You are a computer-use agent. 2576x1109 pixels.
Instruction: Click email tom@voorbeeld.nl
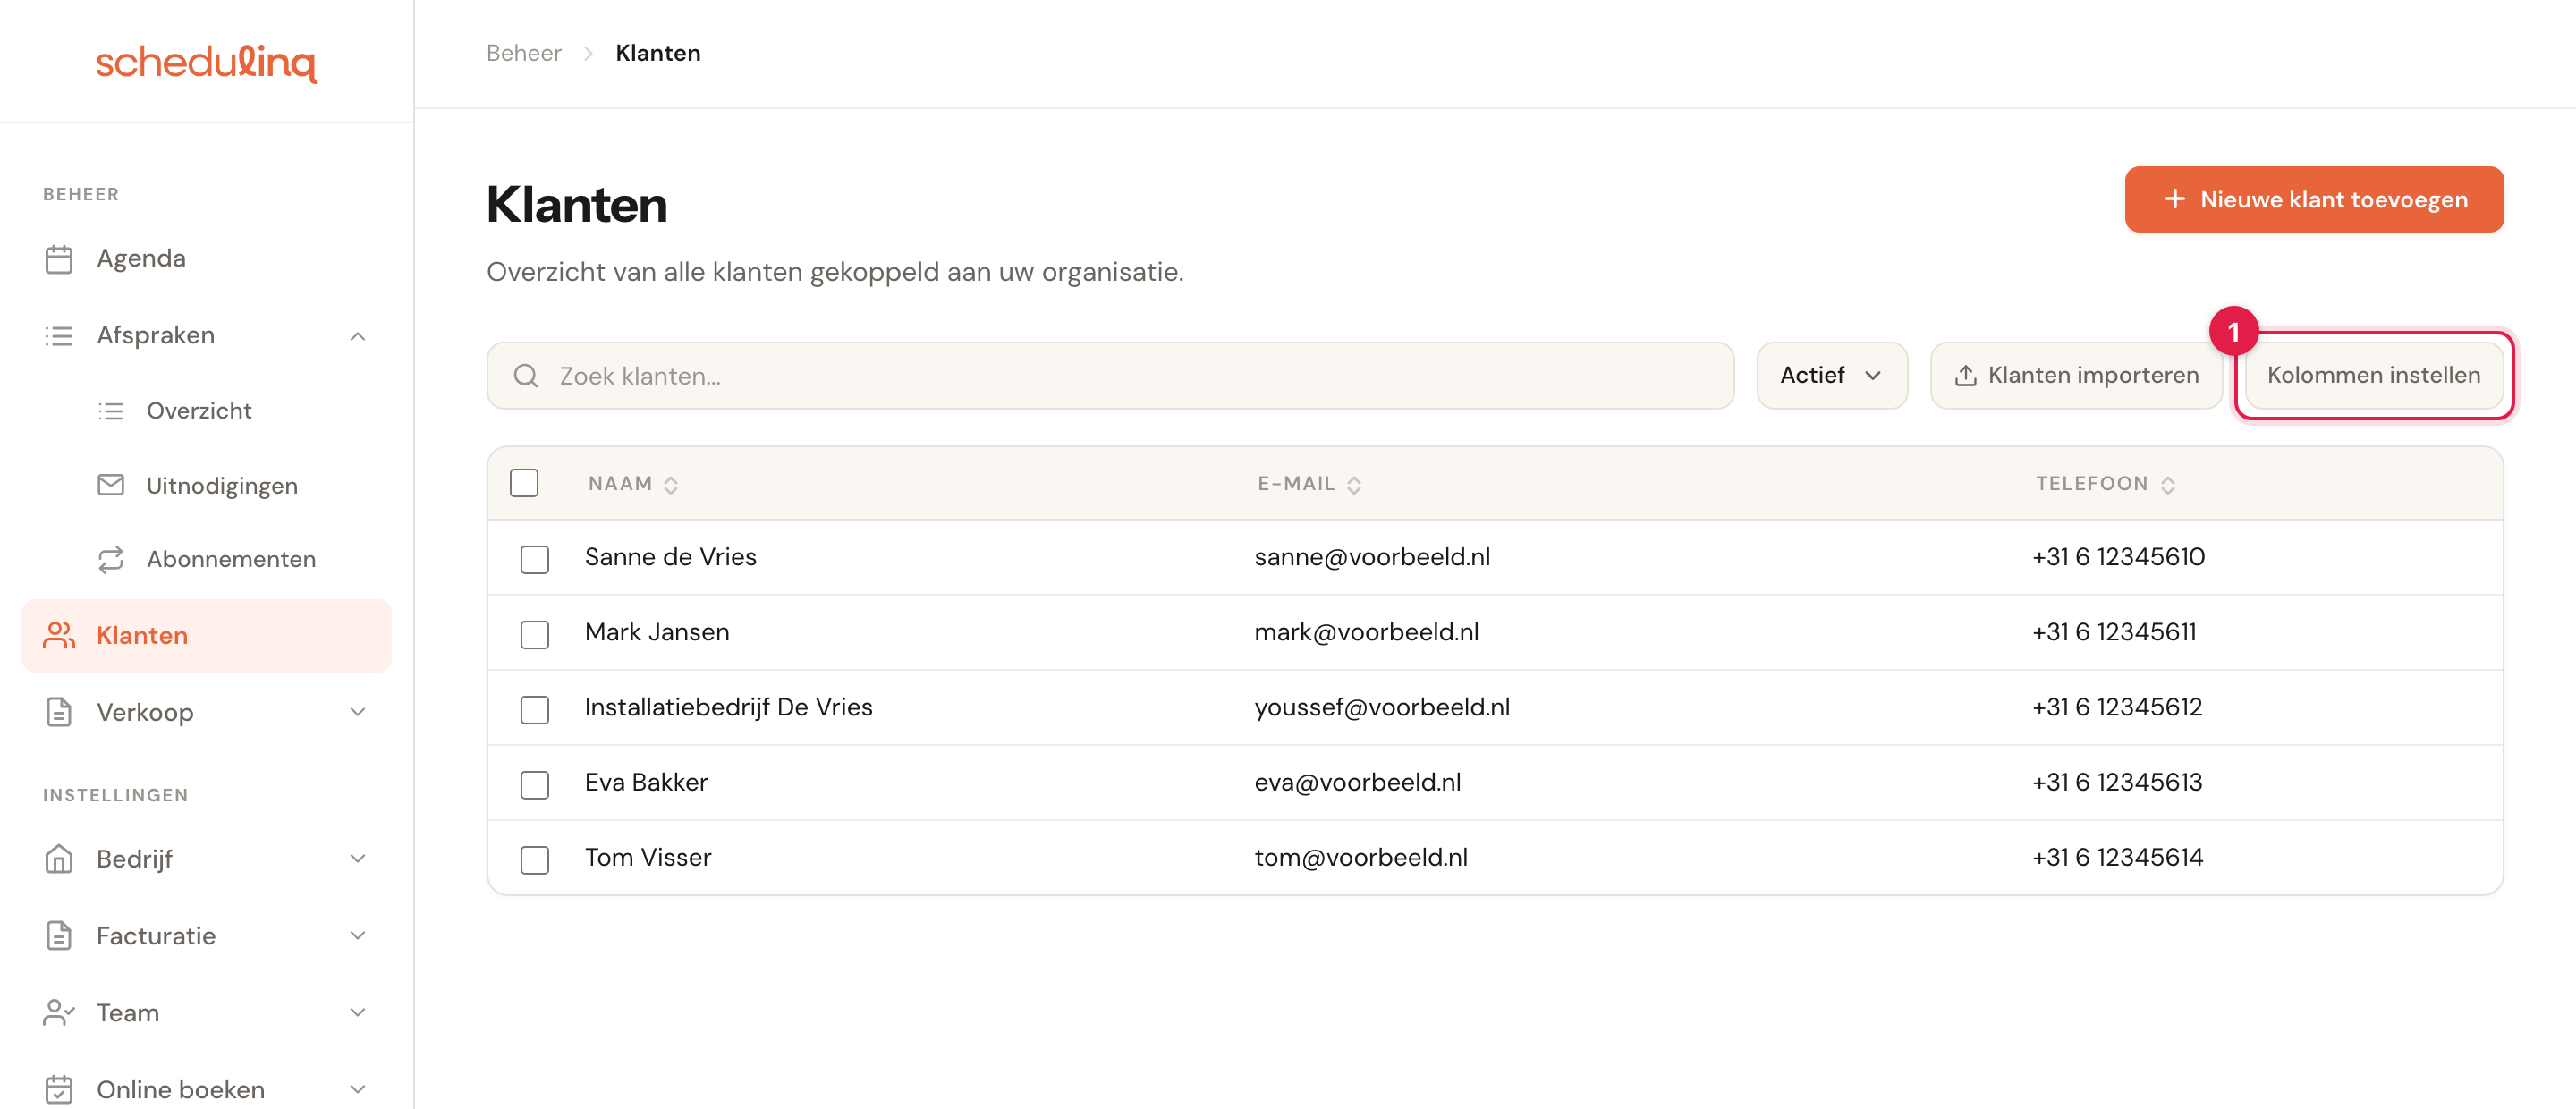pyautogui.click(x=1361, y=857)
